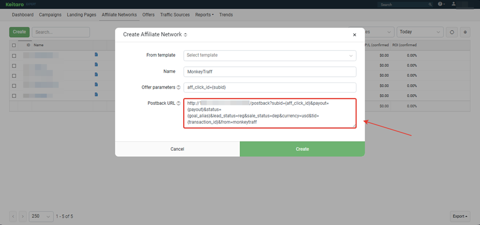This screenshot has height=225, width=480.
Task: Open the partially hidden dropdown left of Today
Action: click(x=380, y=32)
